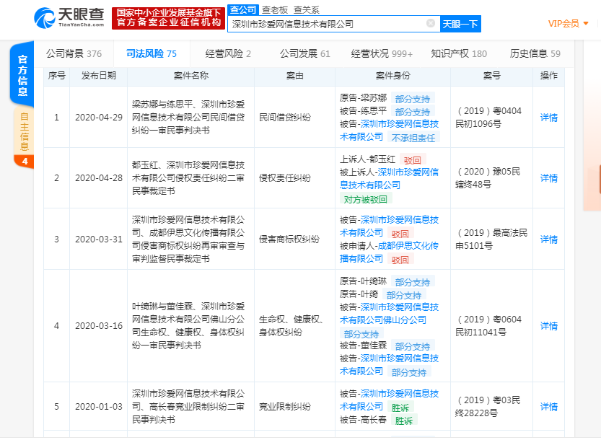This screenshot has height=440, width=601.
Task: Open 详情 for case 粤0604民初11041号
Action: (548, 326)
